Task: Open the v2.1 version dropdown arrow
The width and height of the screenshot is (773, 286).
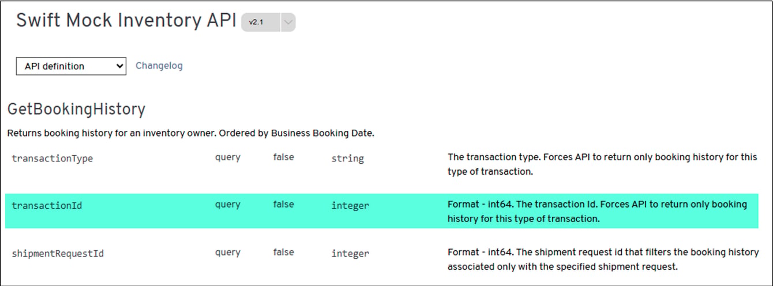Action: tap(288, 22)
